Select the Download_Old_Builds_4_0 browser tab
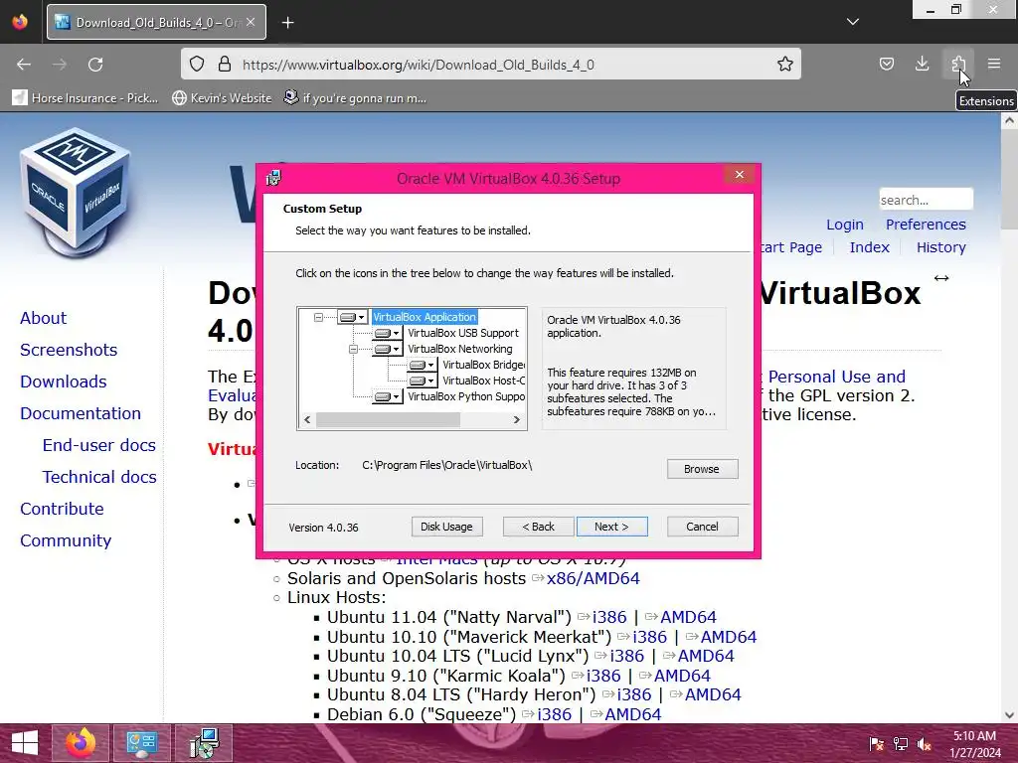 coord(156,22)
